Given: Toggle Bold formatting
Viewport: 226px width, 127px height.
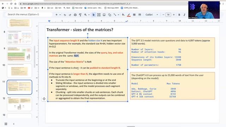Looking at the screenshot, I should (x=179, y=15).
